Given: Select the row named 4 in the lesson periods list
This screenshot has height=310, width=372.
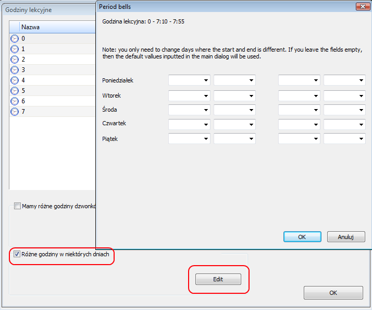Looking at the screenshot, I should click(x=53, y=80).
